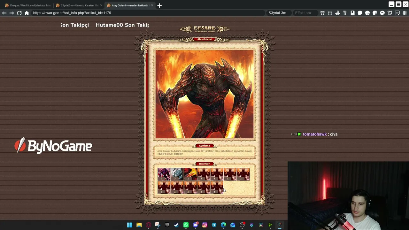Open the settings gear in the toolbar
Screen dimensions: 409x230
click(x=405, y=13)
